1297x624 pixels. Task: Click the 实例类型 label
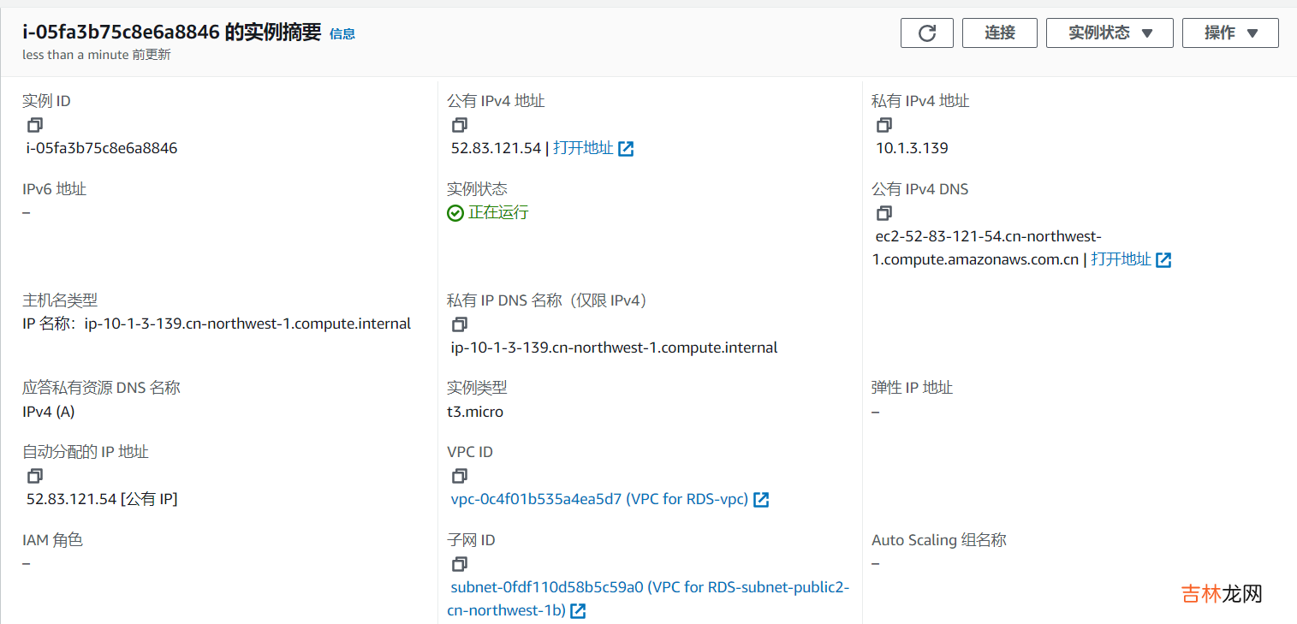point(477,388)
